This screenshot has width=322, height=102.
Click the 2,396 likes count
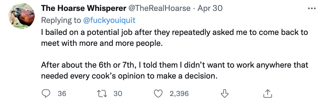179,94
